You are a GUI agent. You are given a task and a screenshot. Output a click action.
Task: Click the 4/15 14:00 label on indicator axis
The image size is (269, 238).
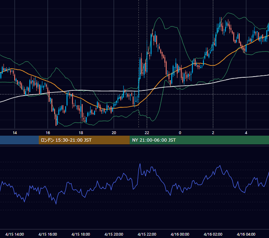pyautogui.click(x=15, y=234)
